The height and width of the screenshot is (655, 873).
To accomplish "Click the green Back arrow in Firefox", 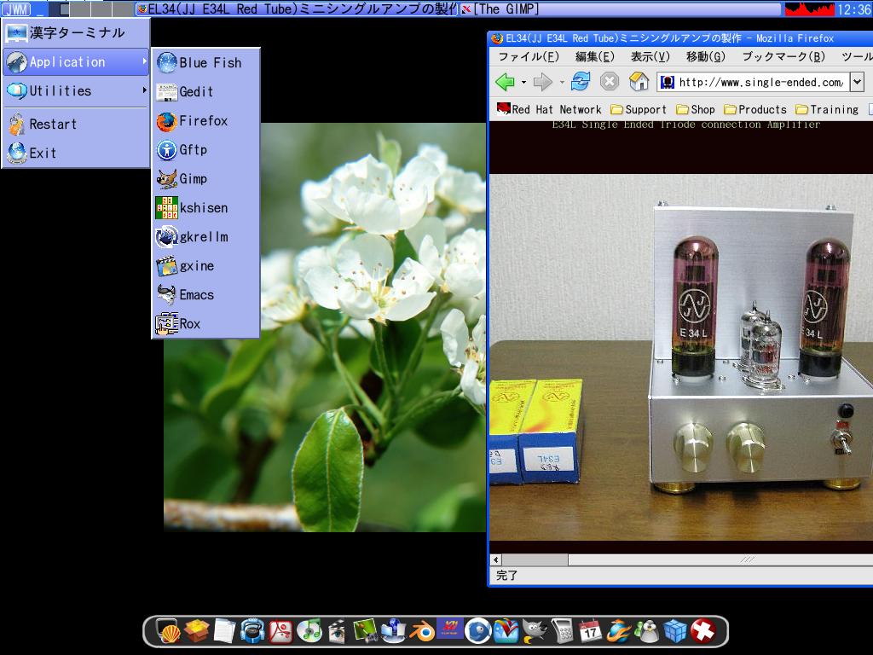I will click(504, 82).
